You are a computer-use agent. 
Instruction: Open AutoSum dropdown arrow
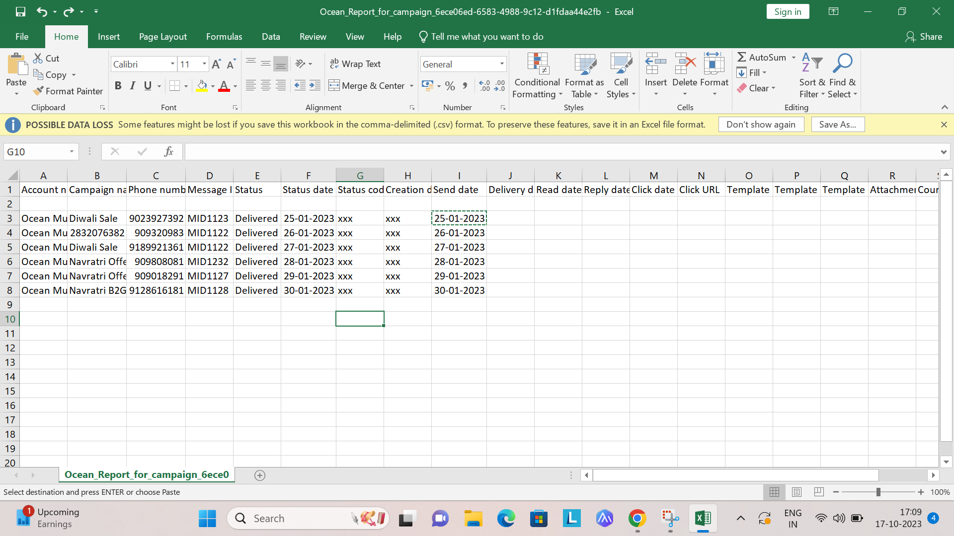[x=794, y=58]
